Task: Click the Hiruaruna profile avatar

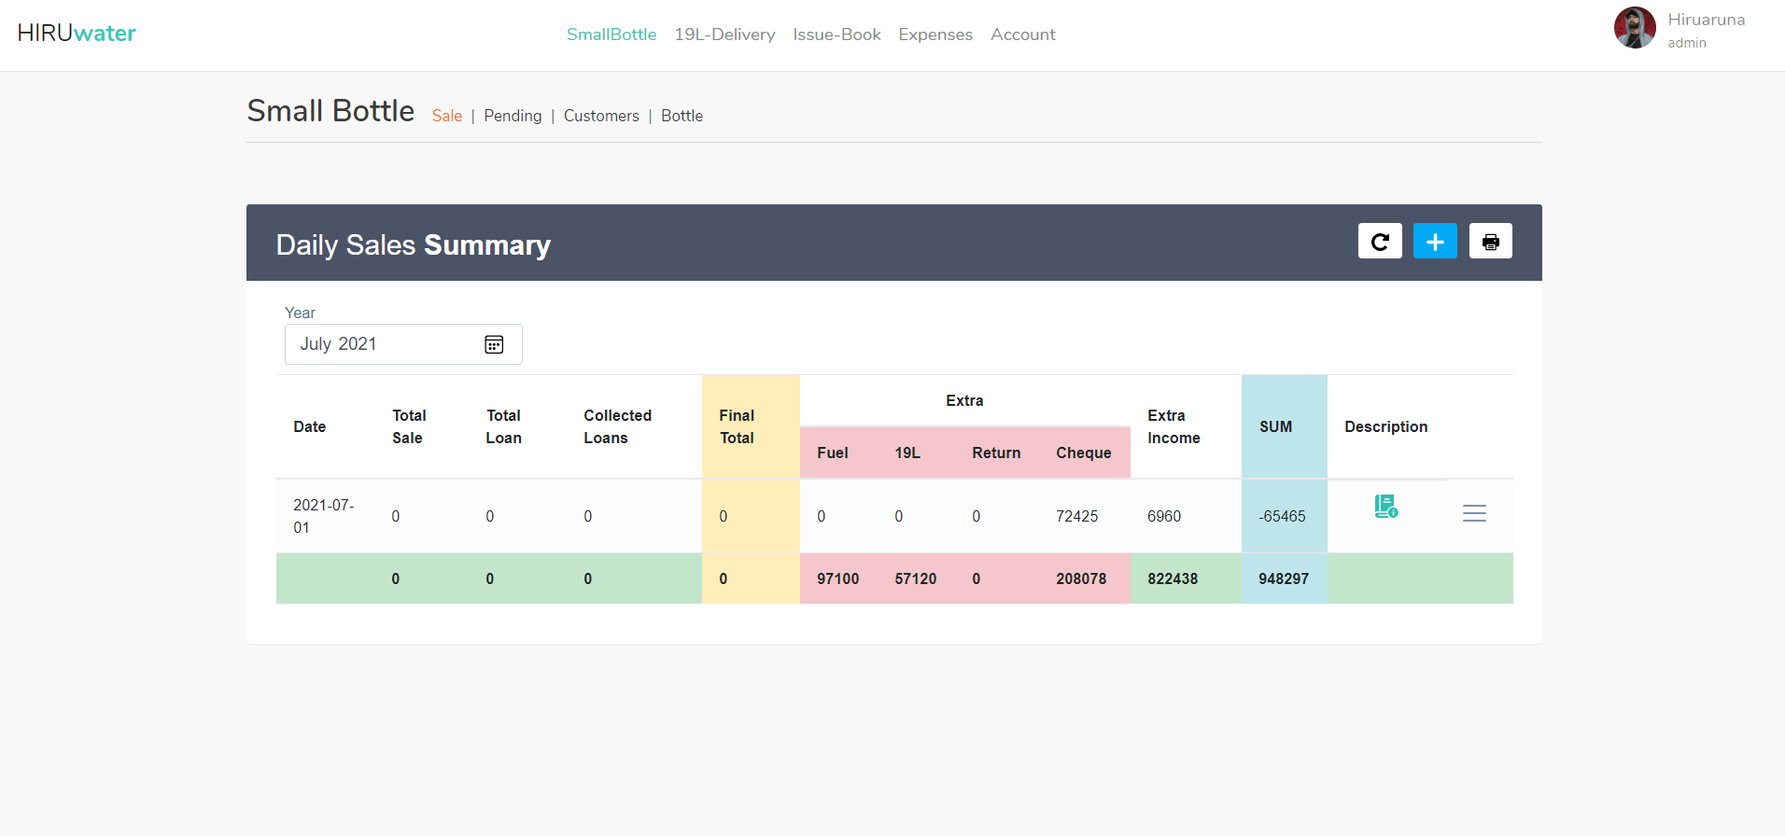Action: pos(1635,28)
